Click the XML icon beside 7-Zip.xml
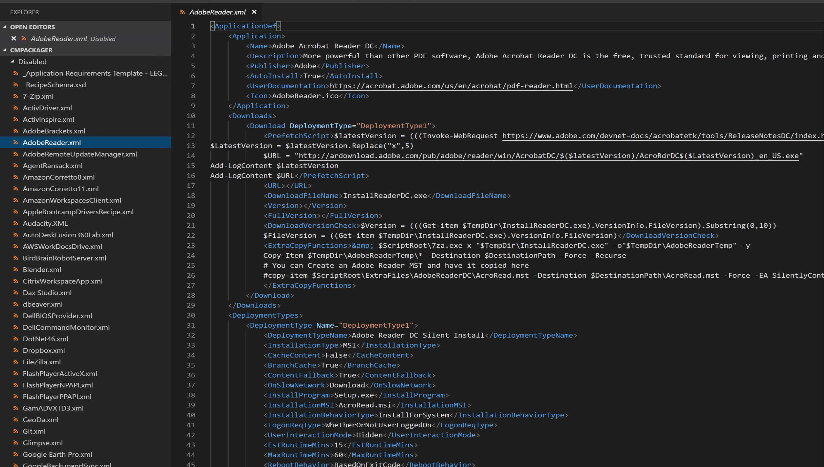This screenshot has width=824, height=467. 15,96
